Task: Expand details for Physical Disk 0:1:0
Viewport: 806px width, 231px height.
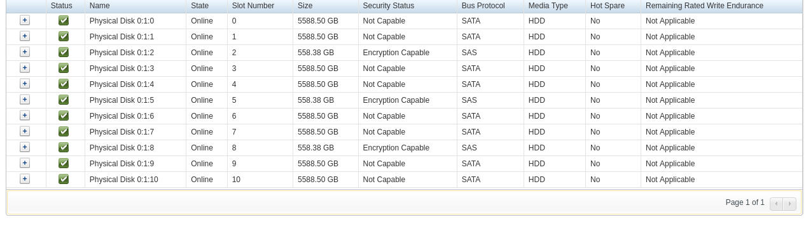Action: click(25, 20)
